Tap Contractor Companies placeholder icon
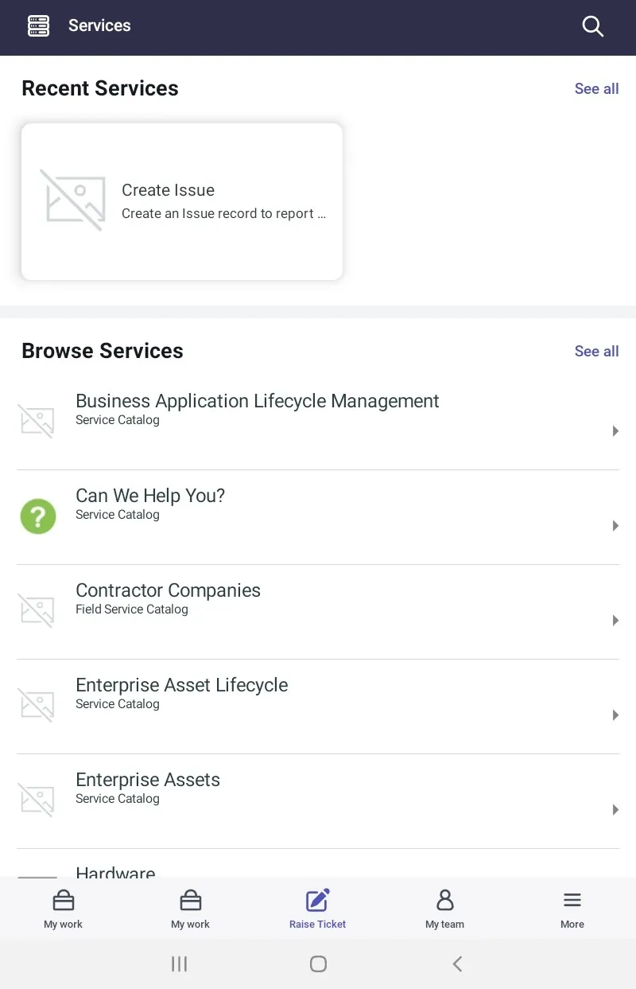Screen dimensions: 636x989 [x=37, y=611]
